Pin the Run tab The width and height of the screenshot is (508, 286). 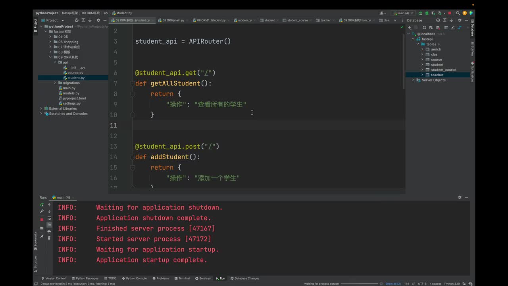click(42, 236)
